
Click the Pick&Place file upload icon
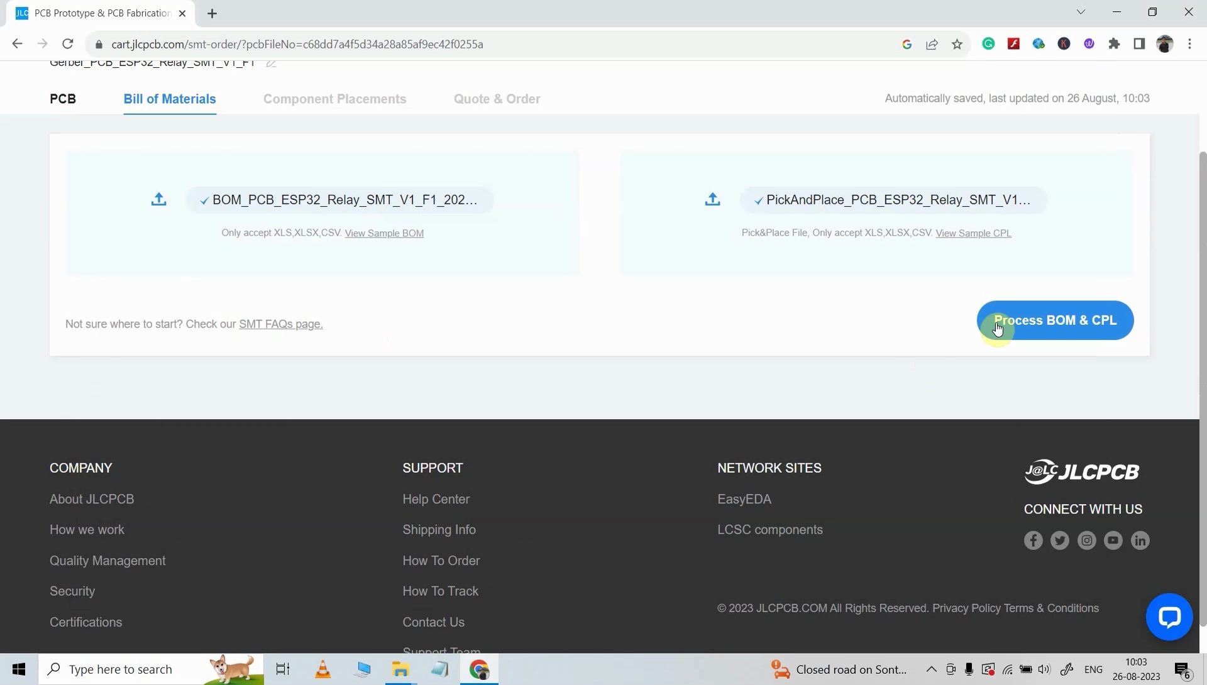pyautogui.click(x=712, y=200)
